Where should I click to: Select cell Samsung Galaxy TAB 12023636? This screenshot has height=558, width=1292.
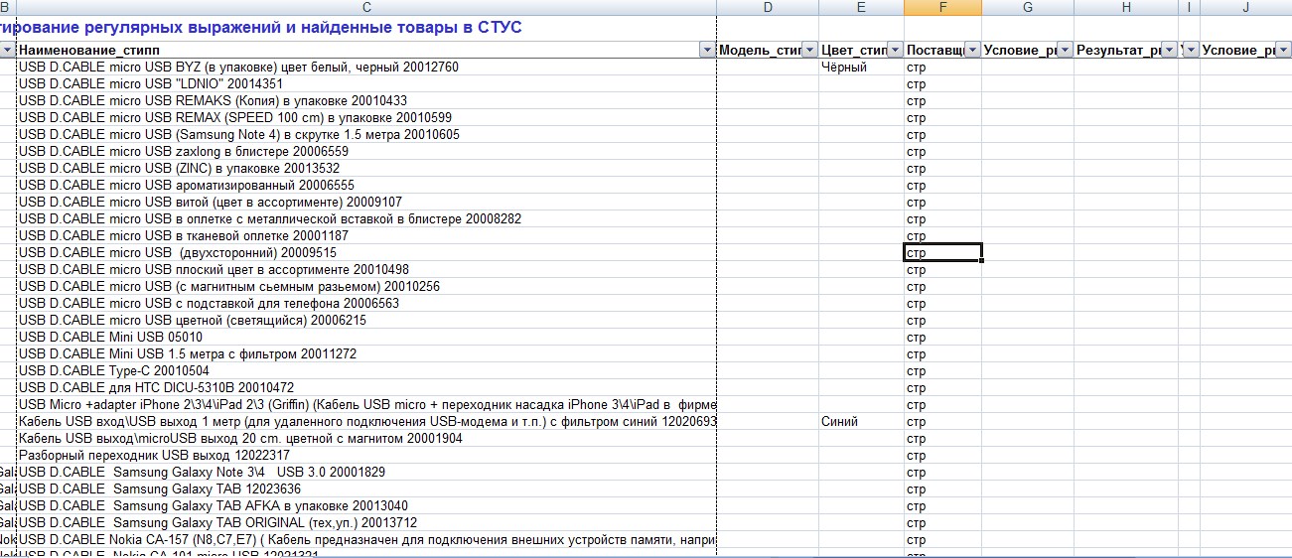(366, 489)
